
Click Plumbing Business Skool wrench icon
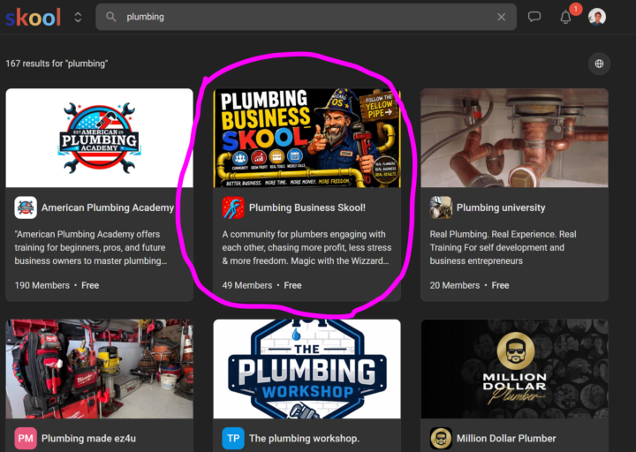pos(233,207)
